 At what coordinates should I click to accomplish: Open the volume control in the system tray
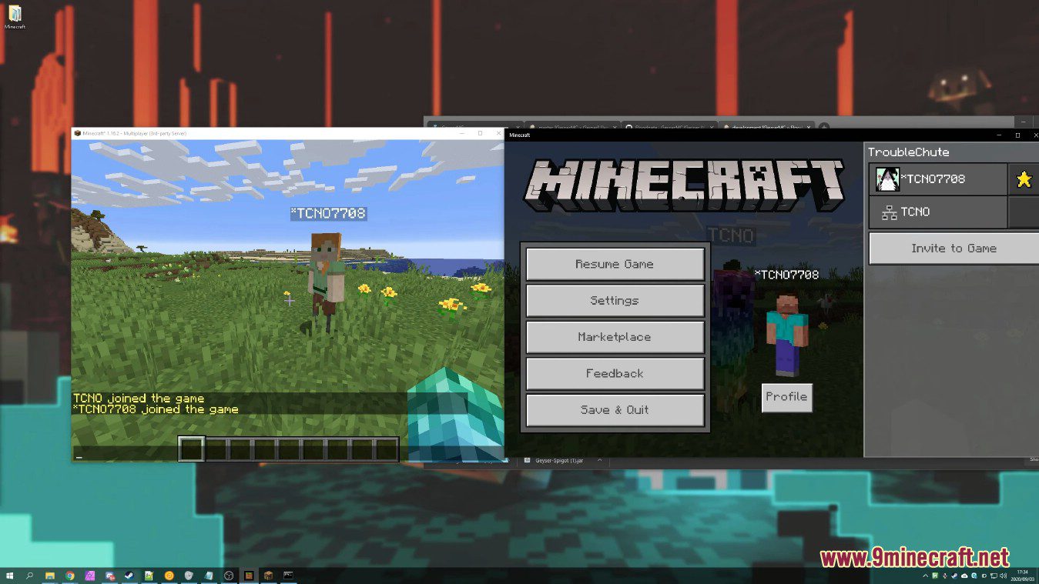tap(1003, 576)
